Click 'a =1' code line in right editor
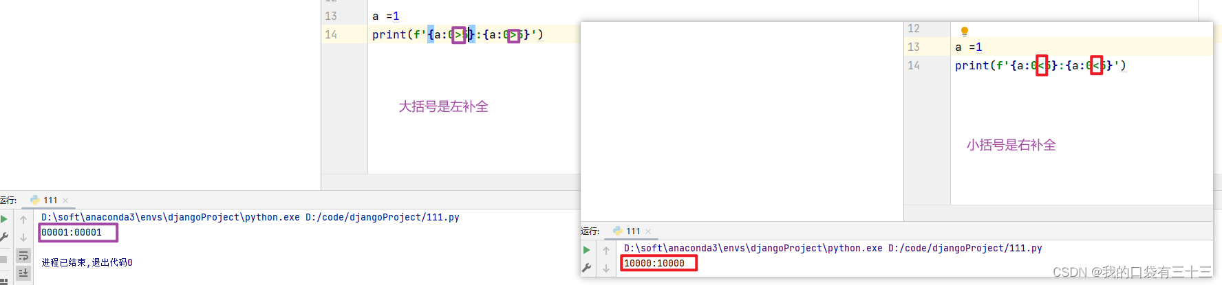Image resolution: width=1222 pixels, height=285 pixels. [969, 47]
